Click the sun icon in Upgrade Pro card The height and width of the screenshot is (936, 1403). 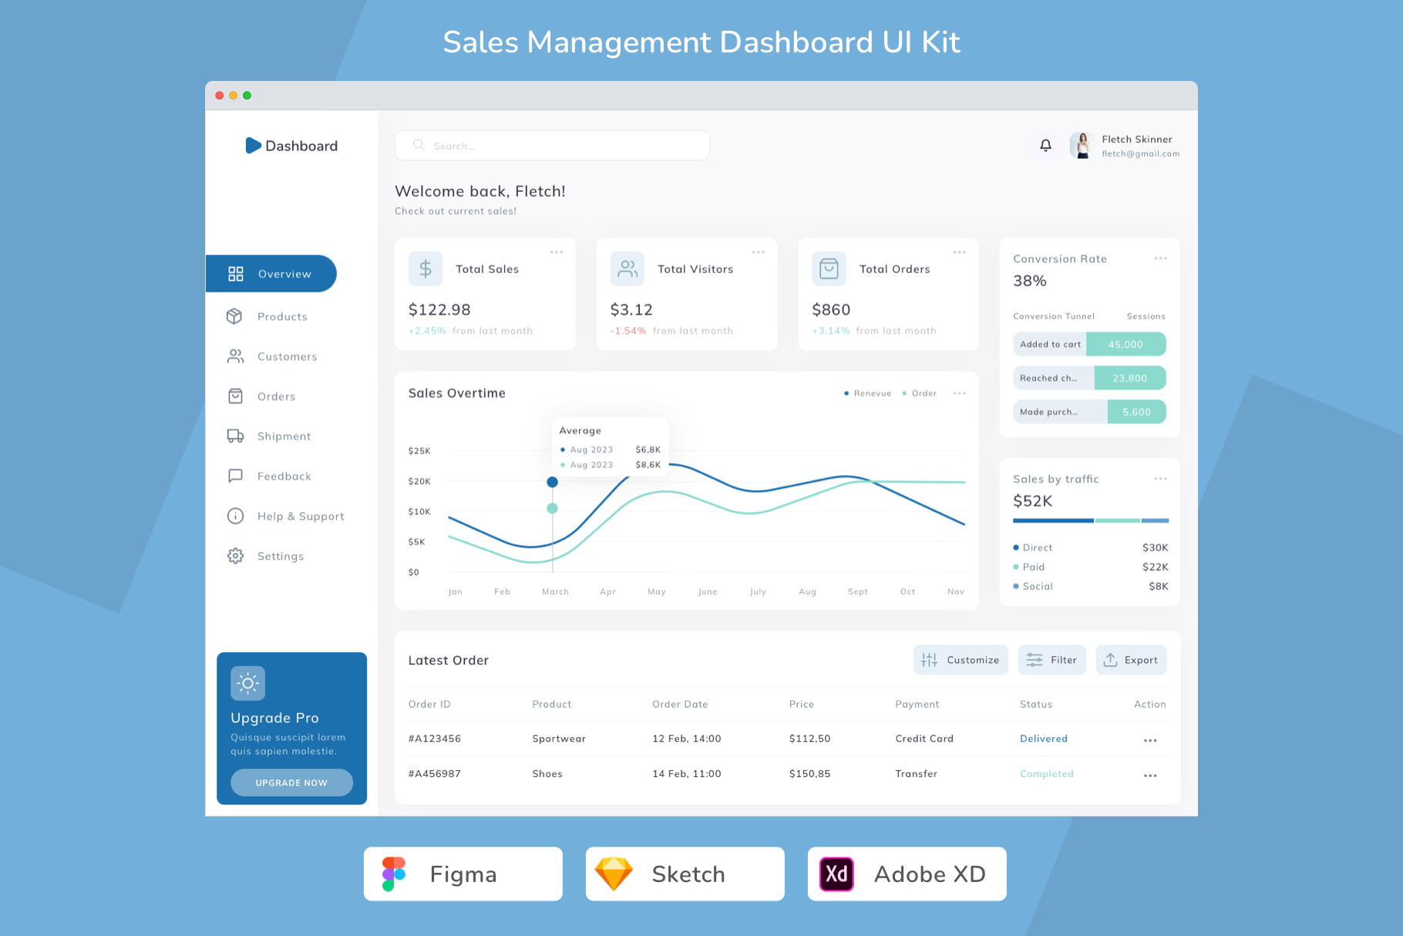[x=247, y=683]
